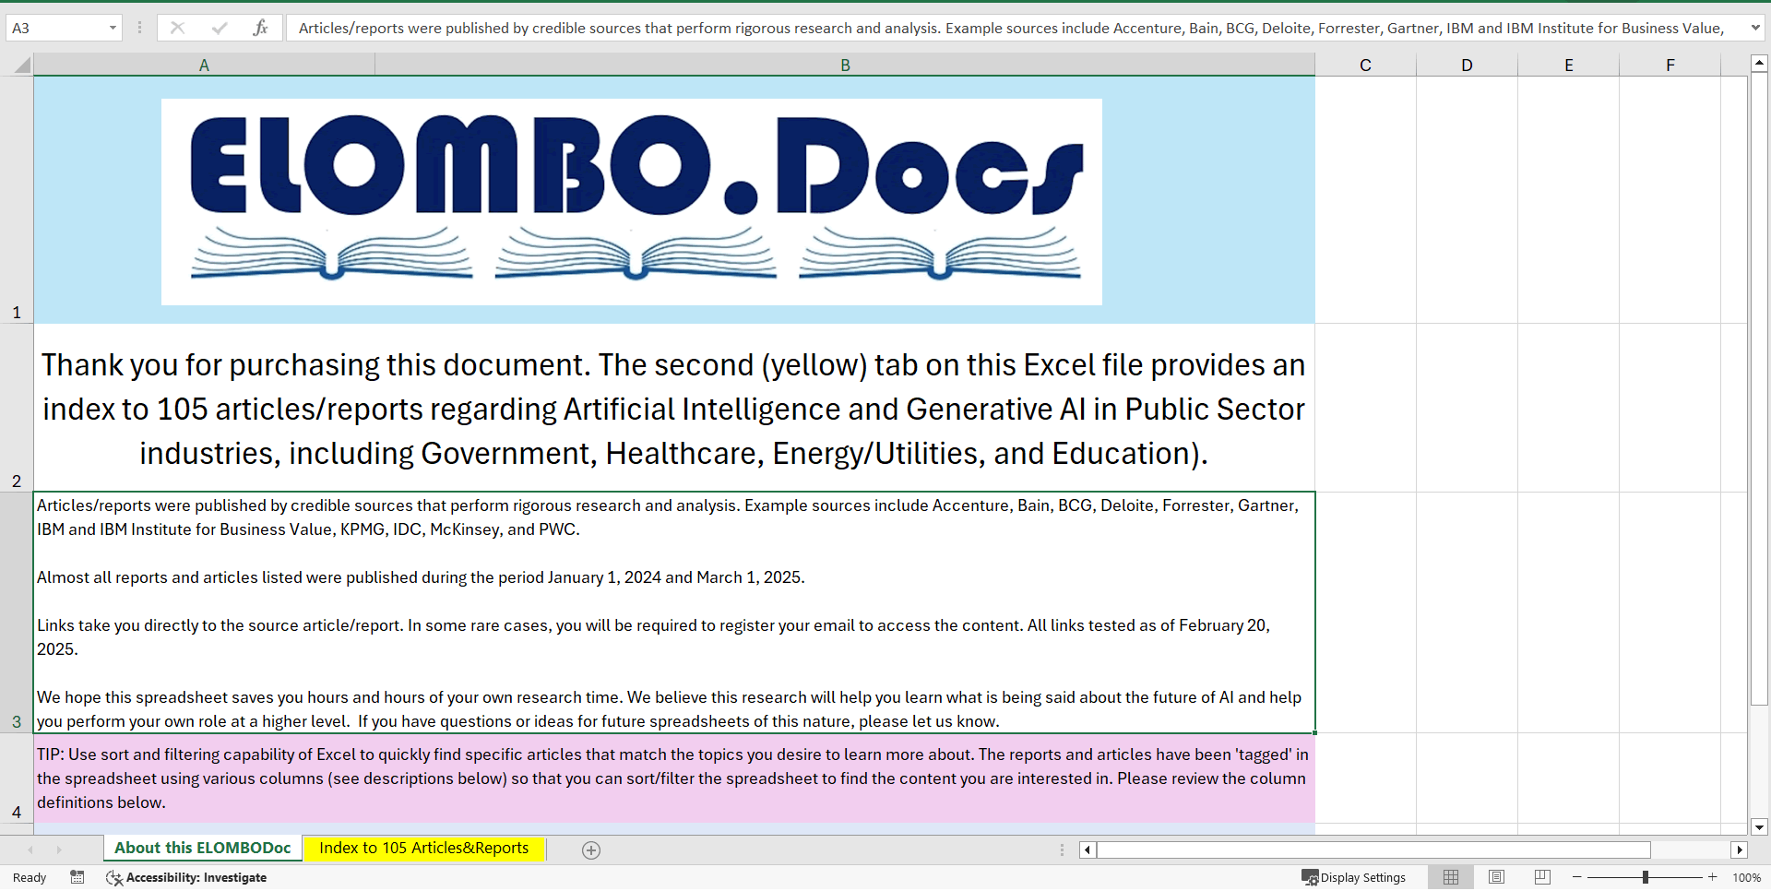Click the tab bar splitter dots handle
This screenshot has width=1771, height=891.
tap(1062, 849)
